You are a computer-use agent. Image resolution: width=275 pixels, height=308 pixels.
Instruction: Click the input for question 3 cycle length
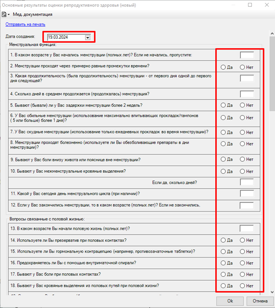[247, 78]
